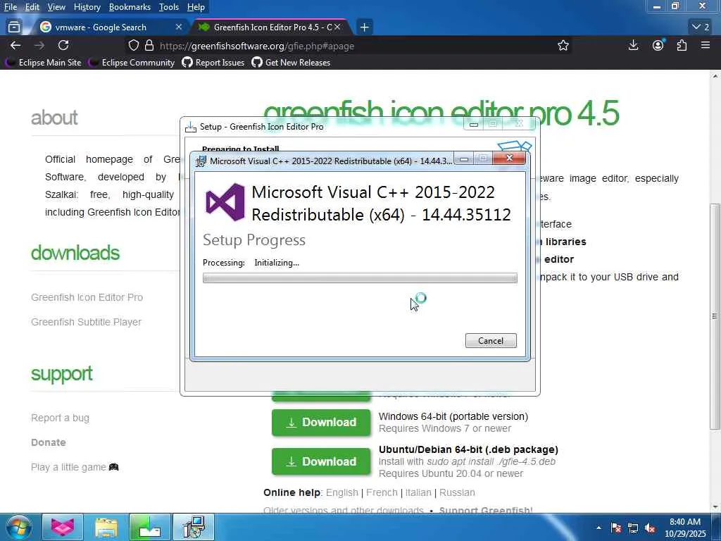The image size is (721, 541).
Task: Open the File menu in Firefox
Action: (11, 7)
